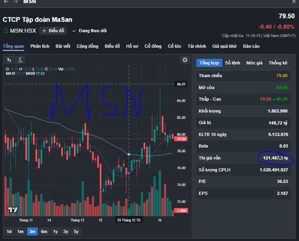Set chart range to 3y
Image resolution: width=299 pixels, height=241 pixels.
pos(66,231)
